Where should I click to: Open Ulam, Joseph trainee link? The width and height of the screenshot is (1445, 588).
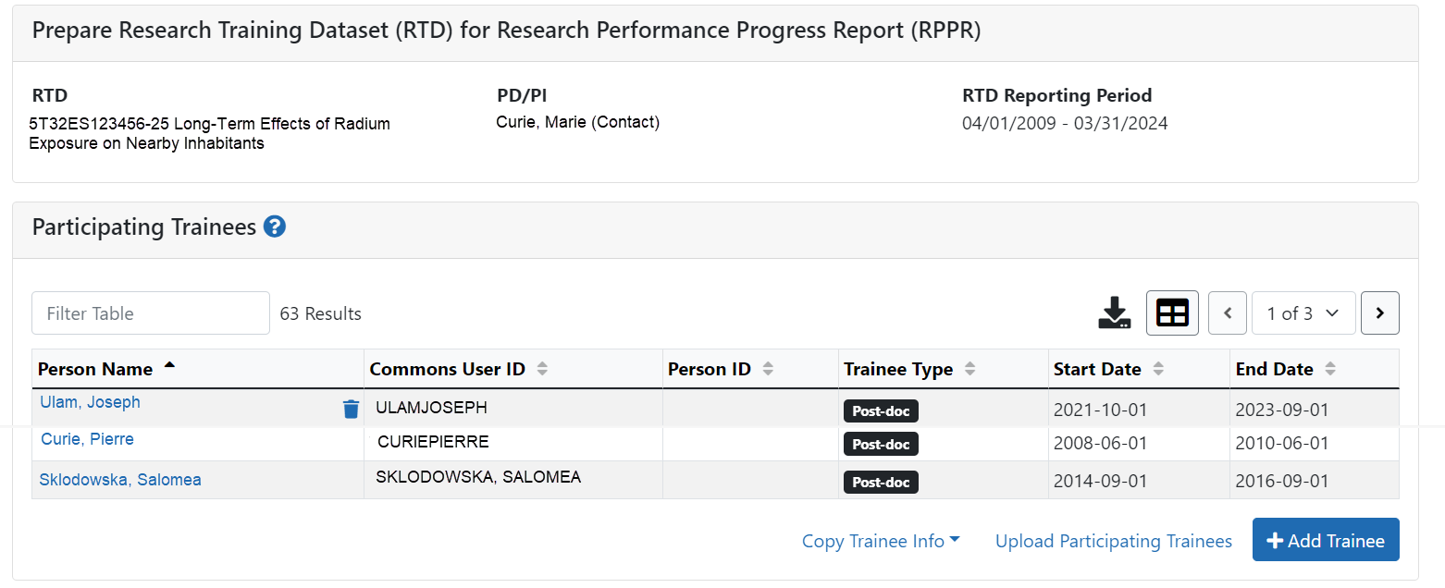coord(90,402)
